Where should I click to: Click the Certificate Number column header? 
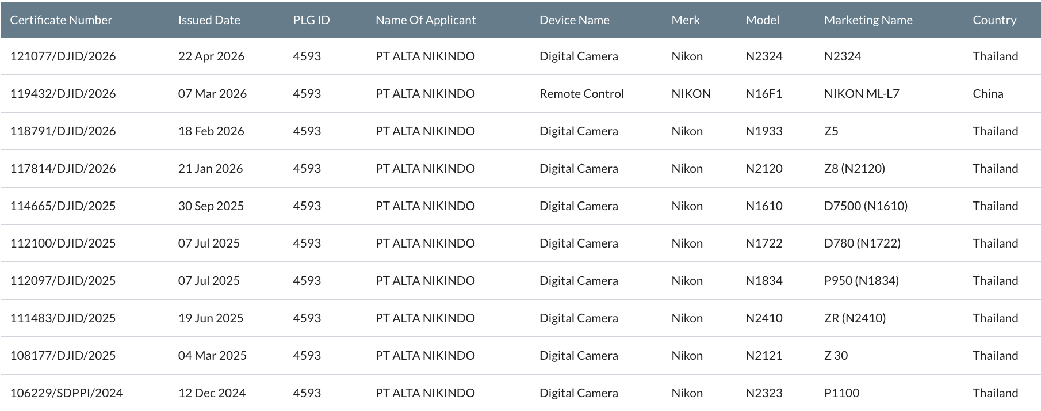tap(61, 20)
